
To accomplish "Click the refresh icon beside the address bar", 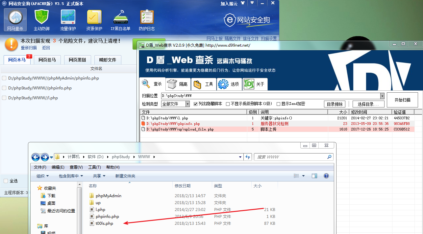I will click(248, 157).
